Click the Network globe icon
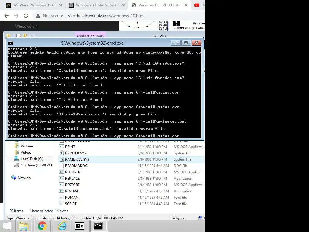 (x=14, y=178)
